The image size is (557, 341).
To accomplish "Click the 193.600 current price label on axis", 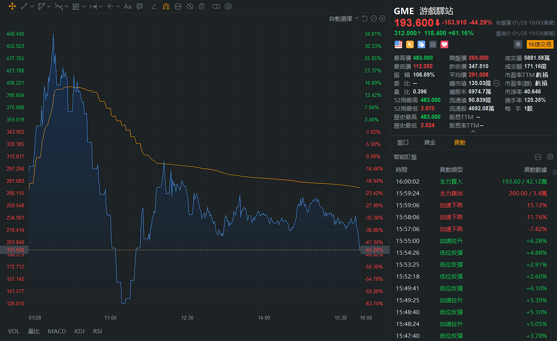I will (x=14, y=250).
